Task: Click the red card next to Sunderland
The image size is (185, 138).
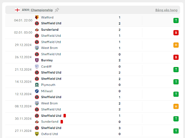Action: [62, 122]
